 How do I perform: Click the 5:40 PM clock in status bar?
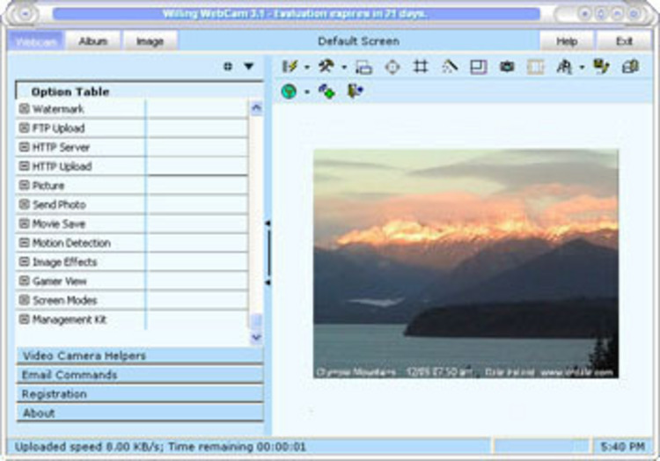click(622, 447)
